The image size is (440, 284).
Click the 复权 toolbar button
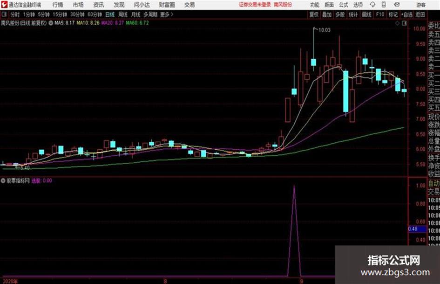click(x=314, y=14)
